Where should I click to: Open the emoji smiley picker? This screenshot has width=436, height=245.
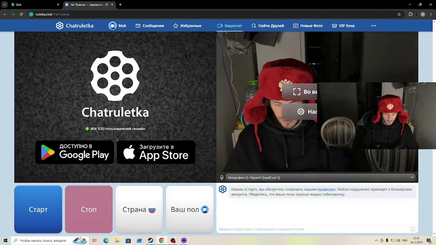(412, 229)
